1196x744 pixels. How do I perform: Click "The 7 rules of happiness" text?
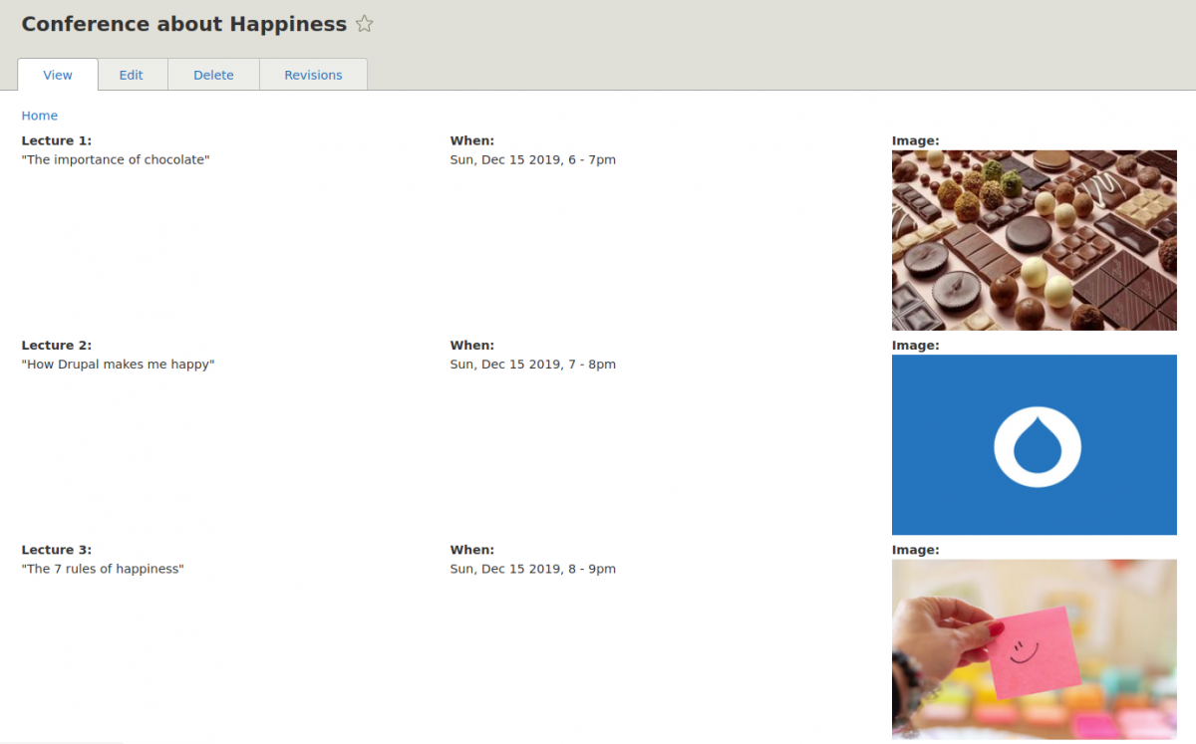[103, 570]
